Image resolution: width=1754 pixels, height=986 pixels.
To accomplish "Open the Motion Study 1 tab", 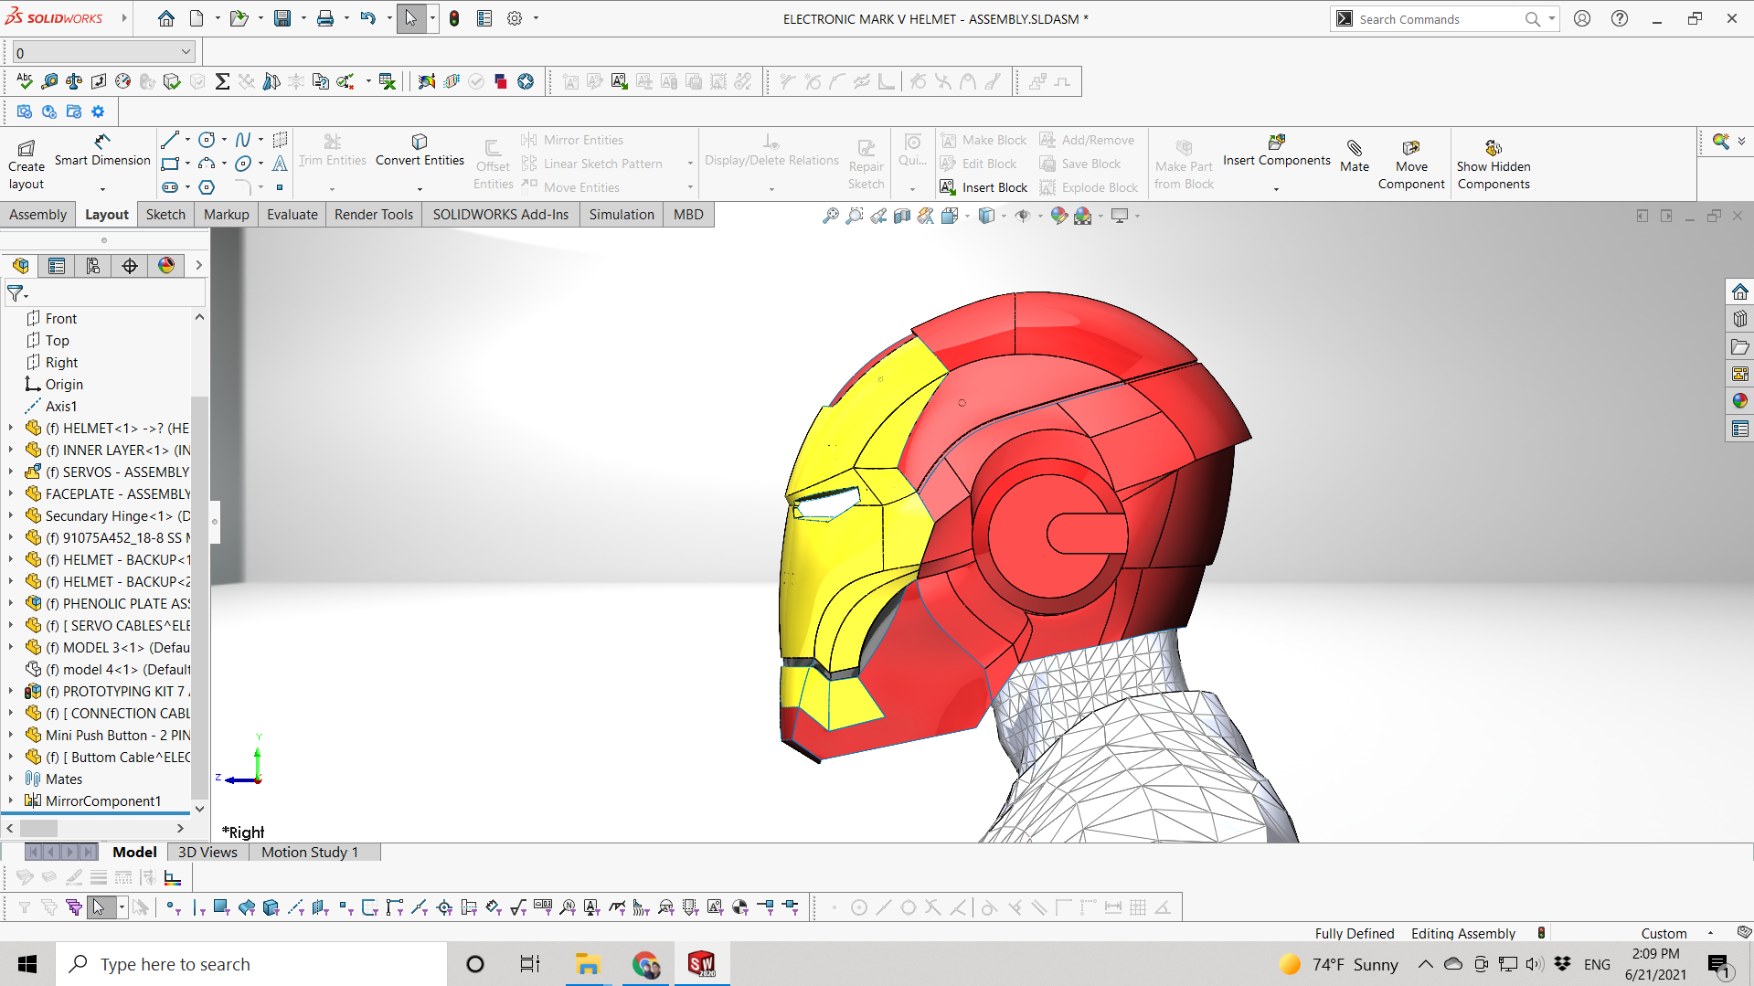I will 309,853.
